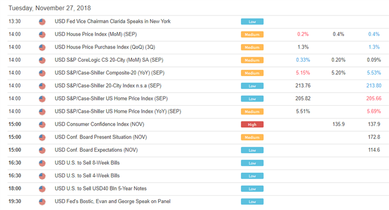Click flag icon for Fed's Bostic panel event
This screenshot has height=210, width=389.
pos(42,202)
